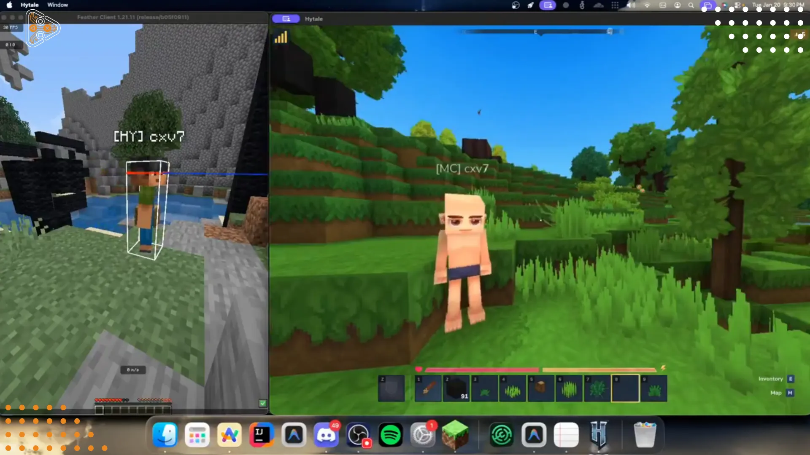Click the yellow connection signal bars icon
Viewport: 810px width, 455px height.
281,37
